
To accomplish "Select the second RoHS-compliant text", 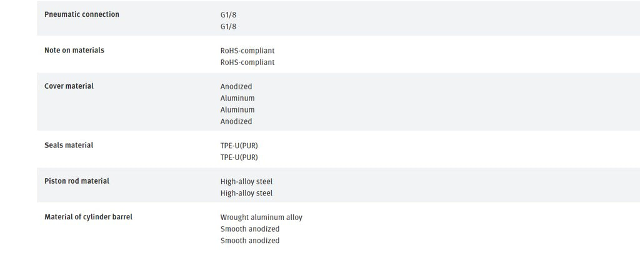I will (247, 62).
